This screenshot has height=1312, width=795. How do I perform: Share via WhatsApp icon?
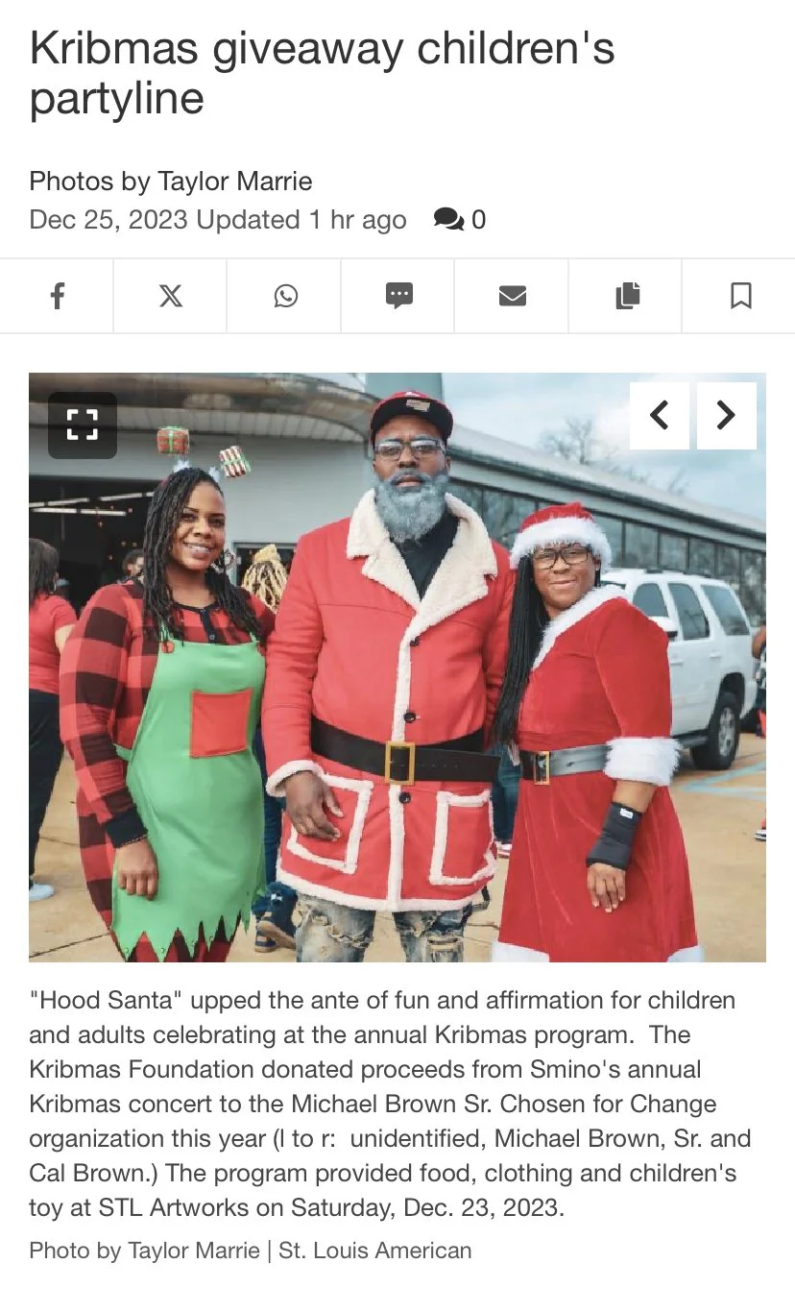284,296
